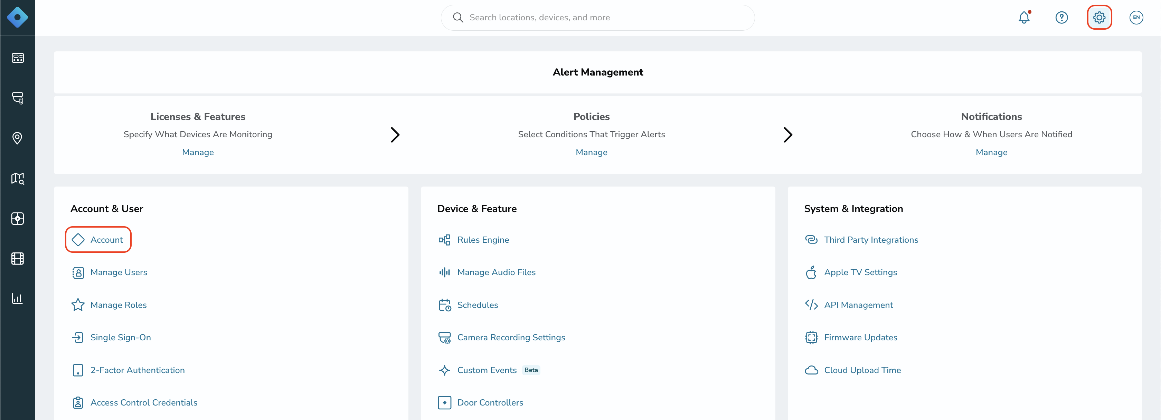The image size is (1161, 420).
Task: Click the camera devices sidebar icon
Action: pyautogui.click(x=18, y=98)
